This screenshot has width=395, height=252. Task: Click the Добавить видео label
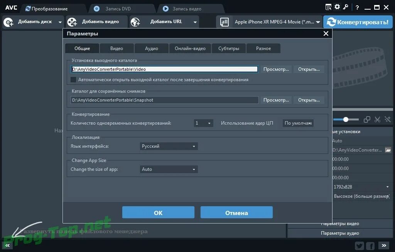101,22
